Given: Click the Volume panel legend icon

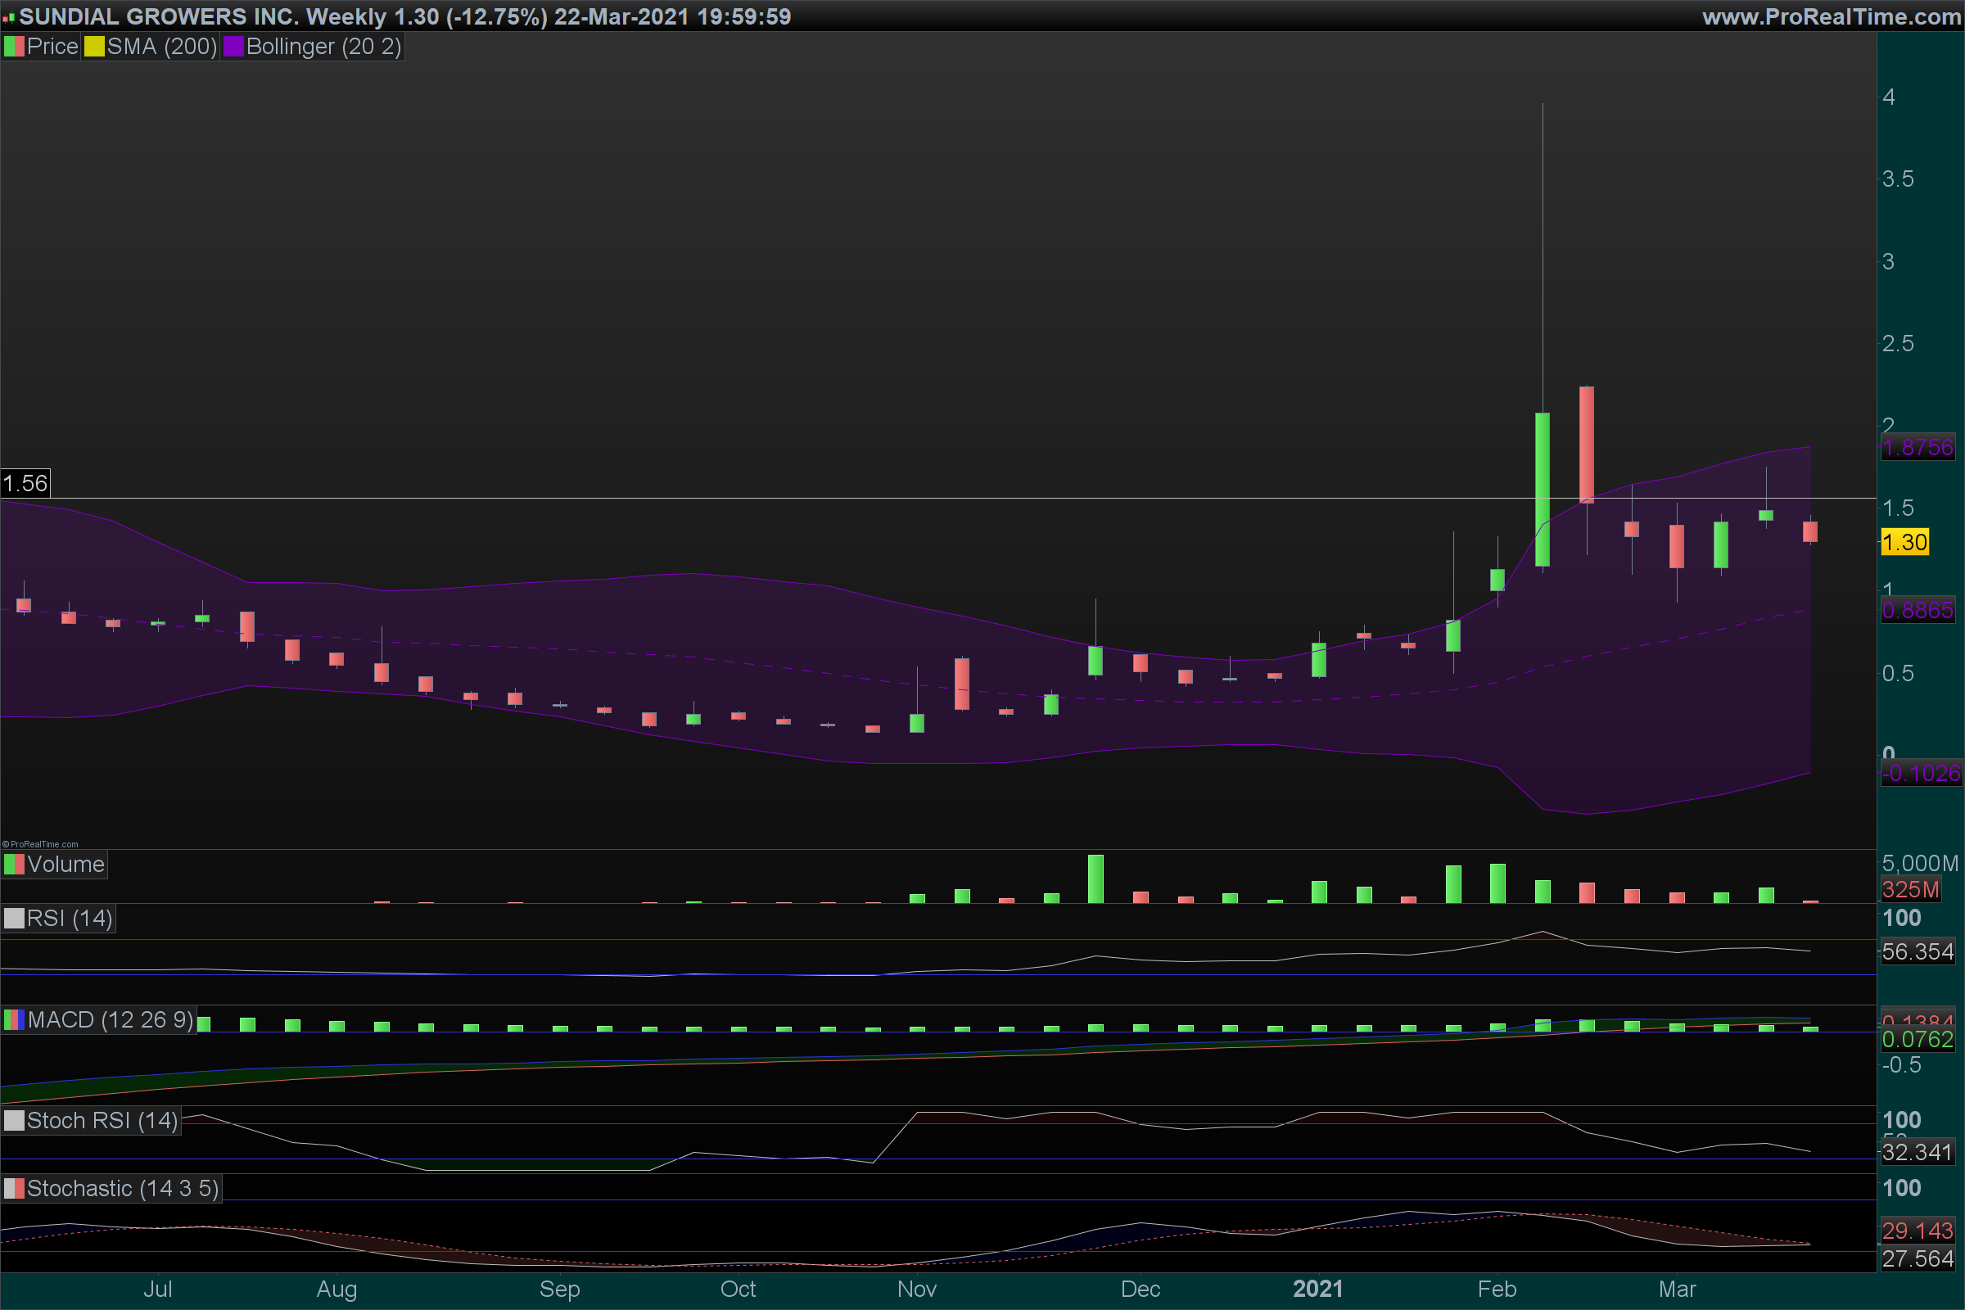Looking at the screenshot, I should [13, 864].
